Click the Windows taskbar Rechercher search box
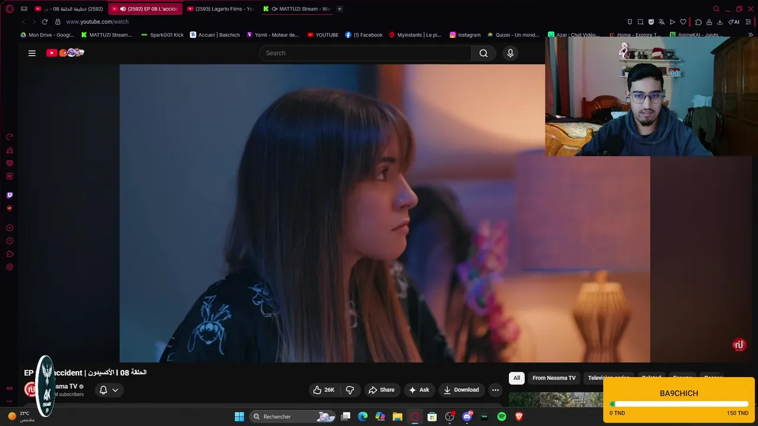 (x=293, y=417)
